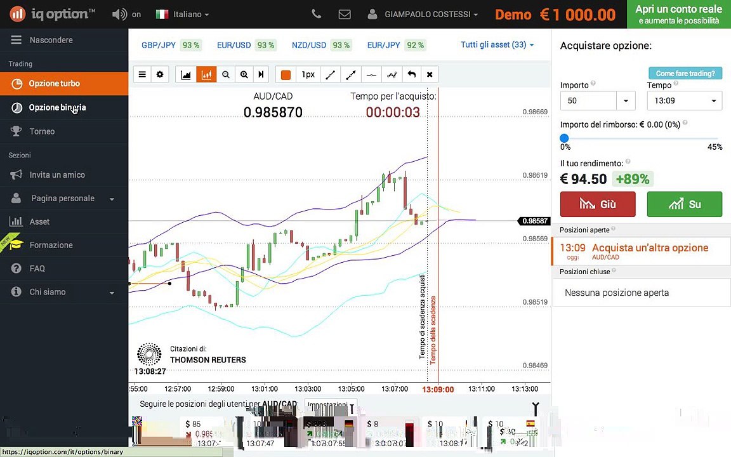The width and height of the screenshot is (731, 457).
Task: Open Tutti gli asset (33) dropdown
Action: 497,45
